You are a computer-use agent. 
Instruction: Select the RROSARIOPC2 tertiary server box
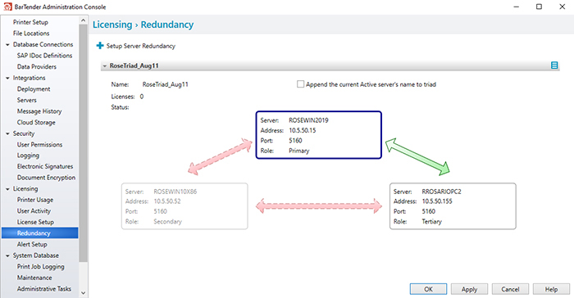(453, 206)
